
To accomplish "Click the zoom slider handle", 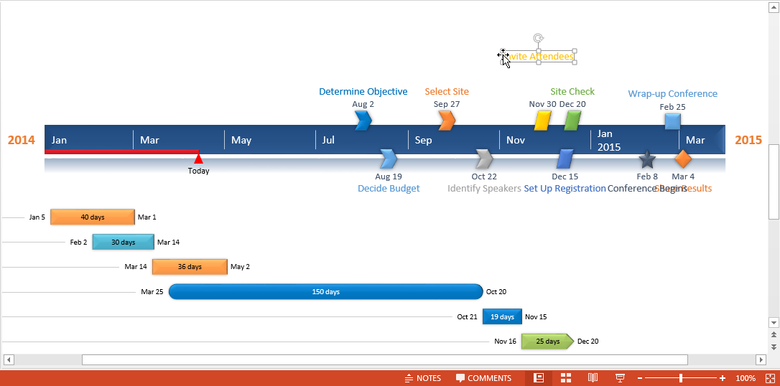I will click(x=681, y=378).
